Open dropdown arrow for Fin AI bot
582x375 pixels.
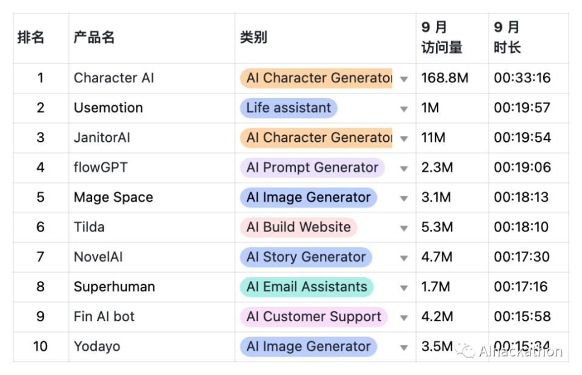404,317
